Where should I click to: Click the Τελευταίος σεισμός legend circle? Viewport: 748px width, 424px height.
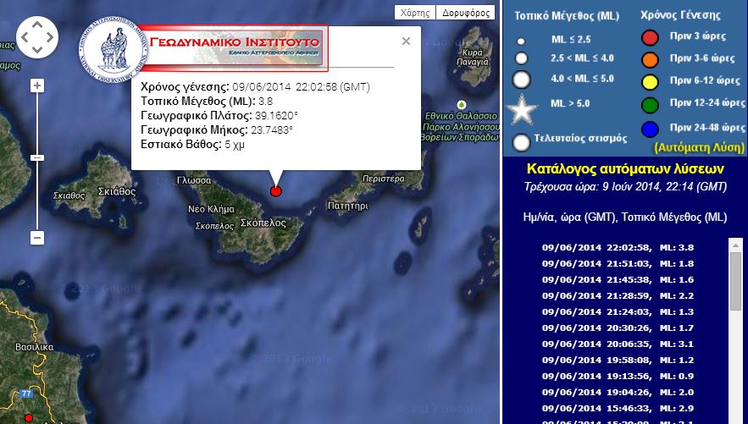pyautogui.click(x=522, y=142)
